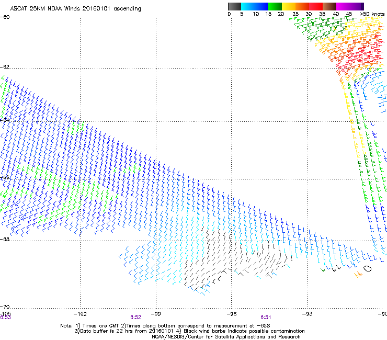Image resolution: width=387 pixels, height=340 pixels.
Task: Click the '25' legend scale label
Action: (x=295, y=14)
